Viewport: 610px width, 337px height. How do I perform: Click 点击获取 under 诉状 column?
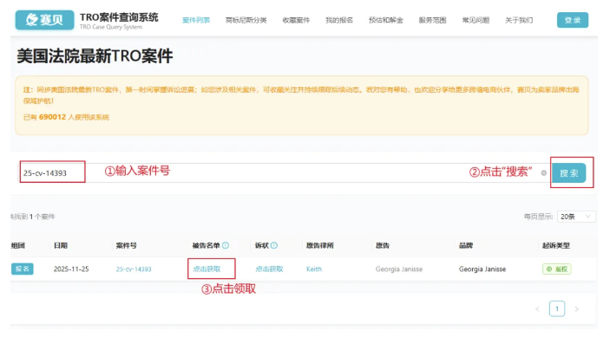(x=269, y=269)
